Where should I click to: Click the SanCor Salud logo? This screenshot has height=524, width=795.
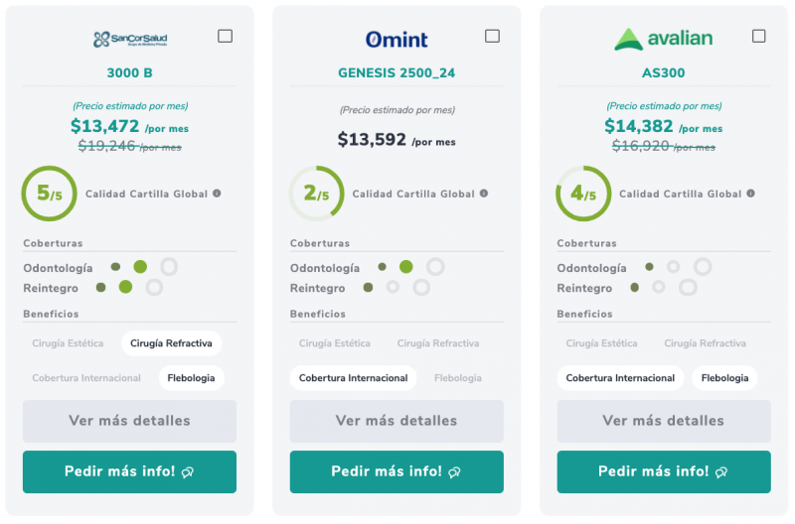(130, 40)
